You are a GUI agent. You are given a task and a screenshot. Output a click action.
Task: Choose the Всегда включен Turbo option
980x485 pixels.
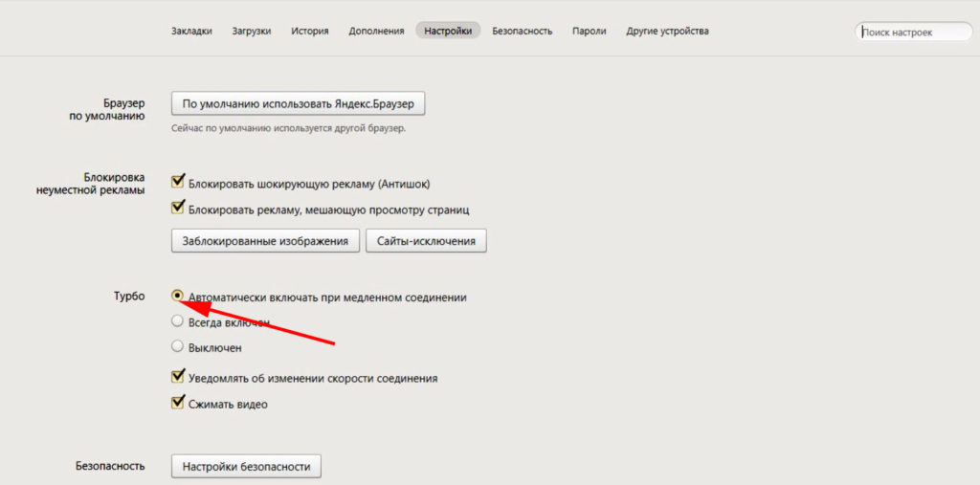point(177,322)
